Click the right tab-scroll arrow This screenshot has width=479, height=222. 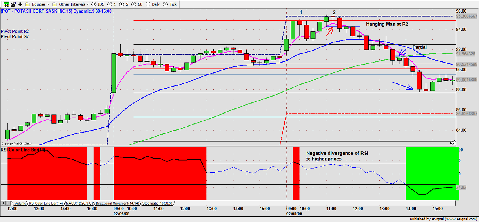coord(9,203)
